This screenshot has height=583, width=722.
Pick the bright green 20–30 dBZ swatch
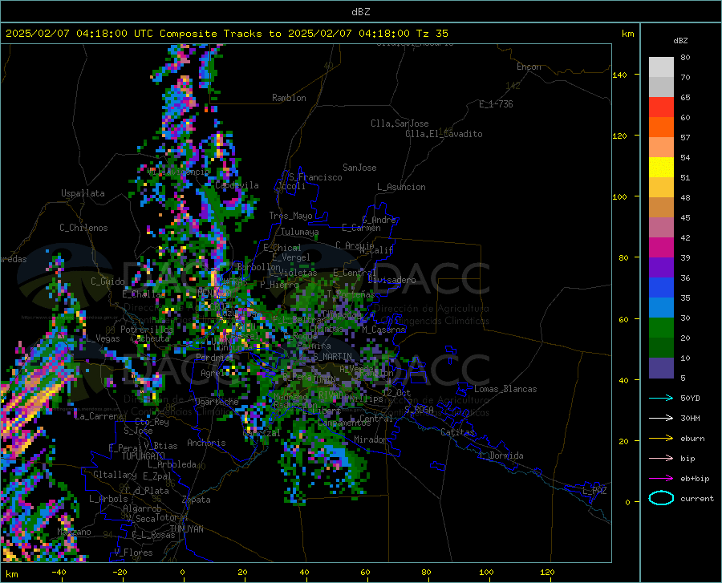[x=661, y=328]
